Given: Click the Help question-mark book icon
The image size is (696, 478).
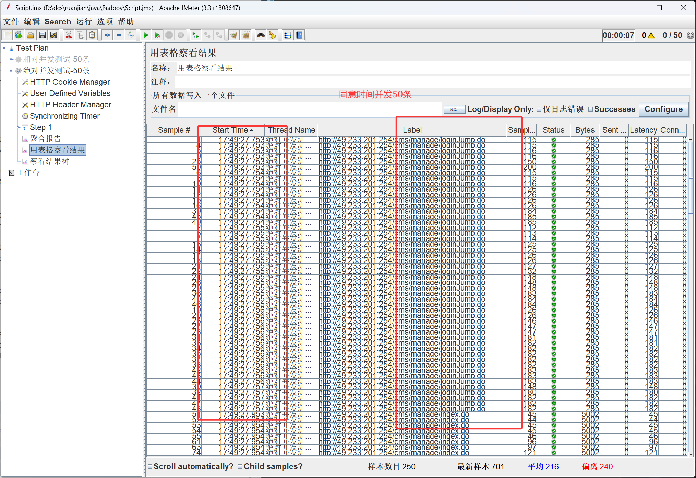Looking at the screenshot, I should tap(299, 35).
